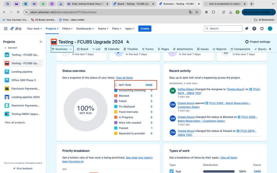Switch to the Timeline tab

pos(131,49)
